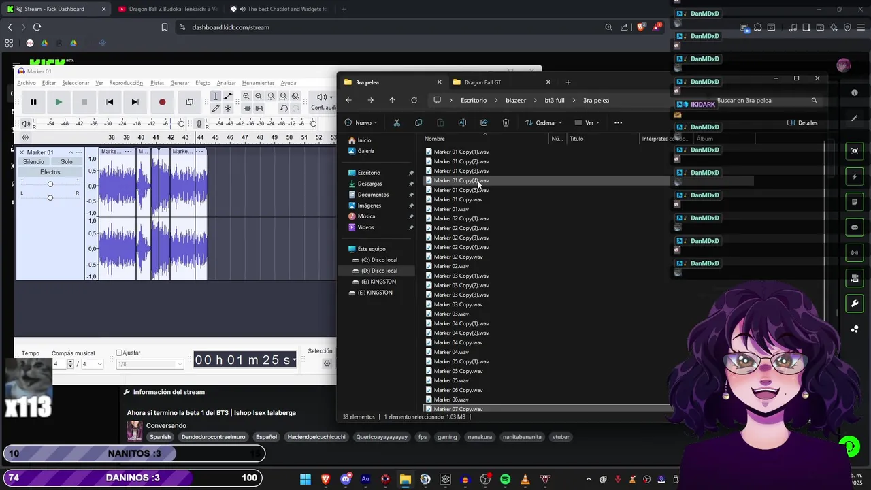Open Spotify from the taskbar
This screenshot has height=490, width=871.
(505, 479)
